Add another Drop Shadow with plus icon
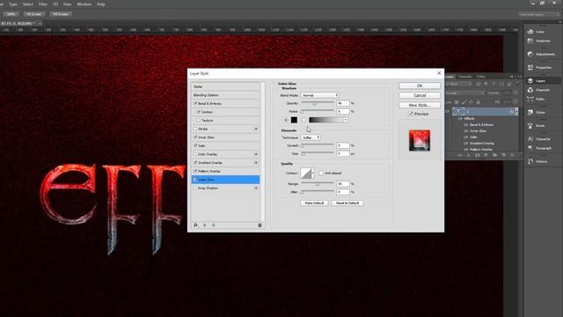563x317 pixels. pyautogui.click(x=256, y=188)
